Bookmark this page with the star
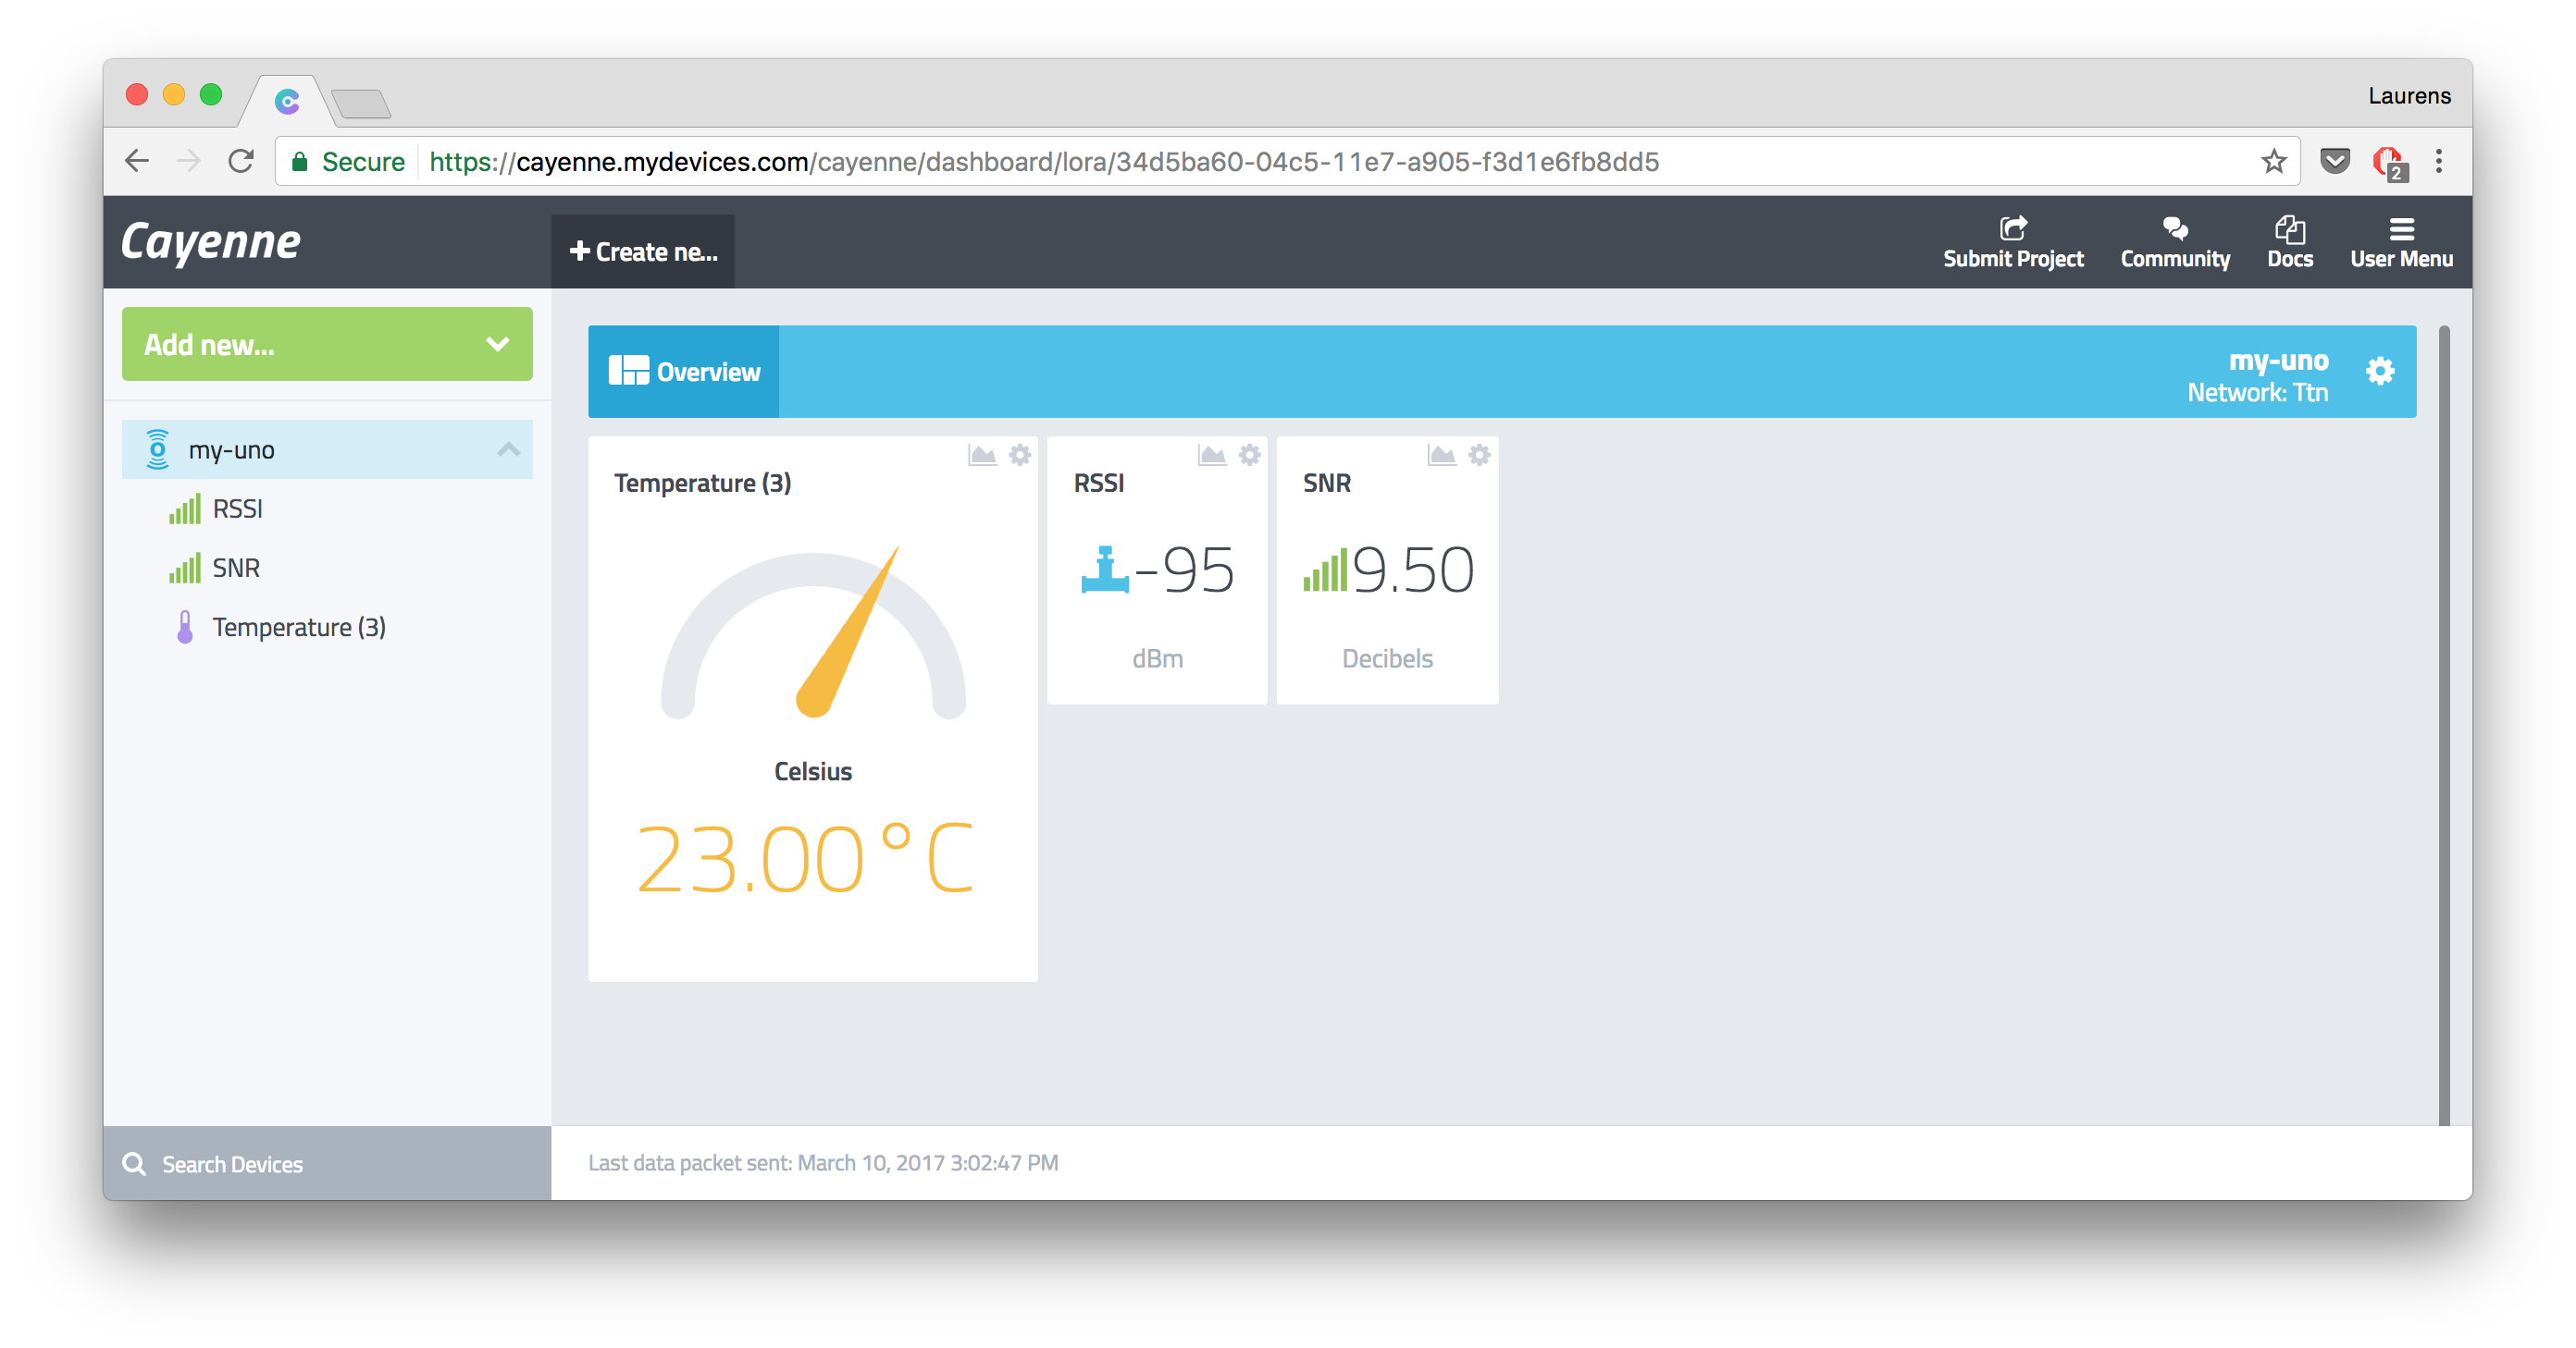 (2273, 161)
